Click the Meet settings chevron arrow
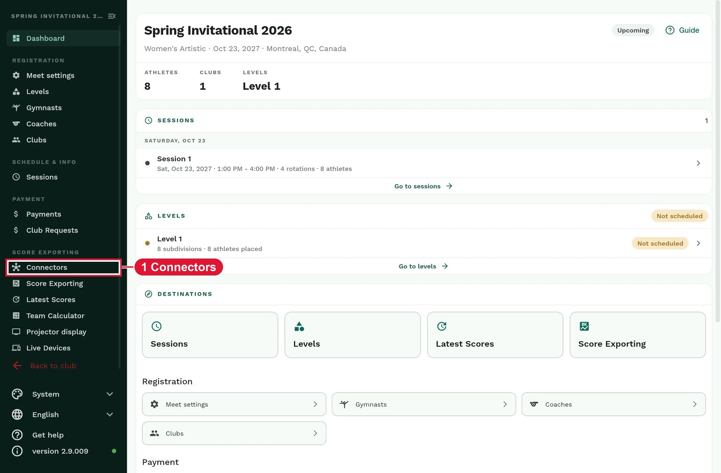The height and width of the screenshot is (473, 721). point(315,404)
